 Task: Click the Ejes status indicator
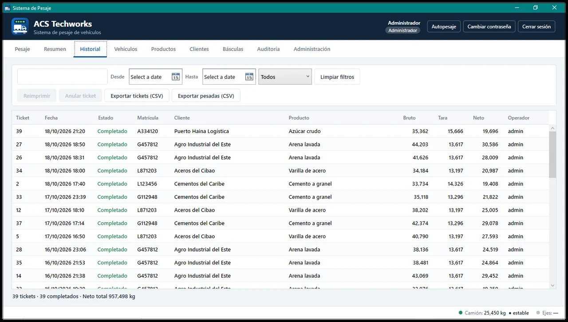click(x=547, y=313)
